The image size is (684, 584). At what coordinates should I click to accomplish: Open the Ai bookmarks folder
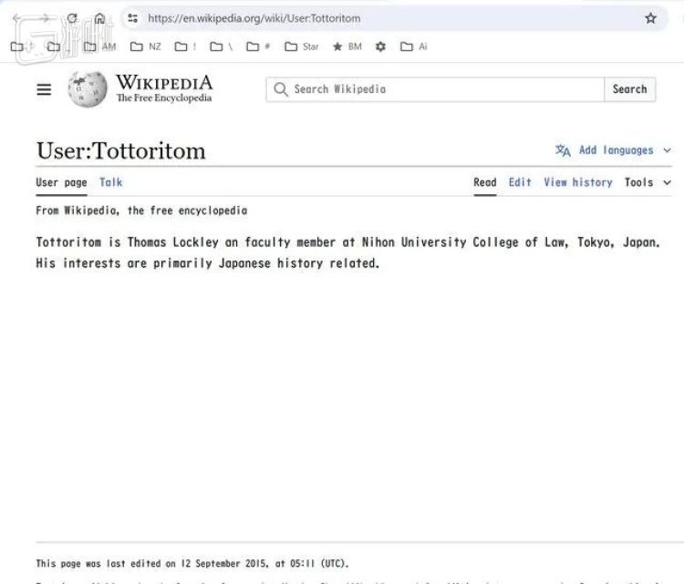point(413,46)
